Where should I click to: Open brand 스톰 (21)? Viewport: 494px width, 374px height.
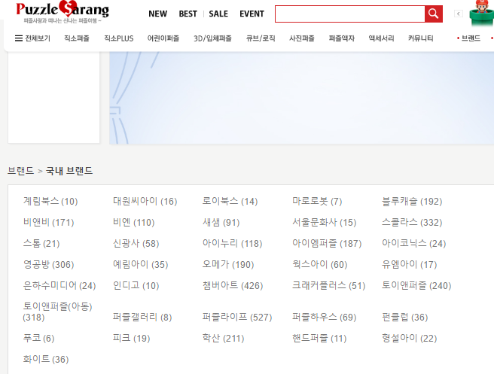click(41, 243)
